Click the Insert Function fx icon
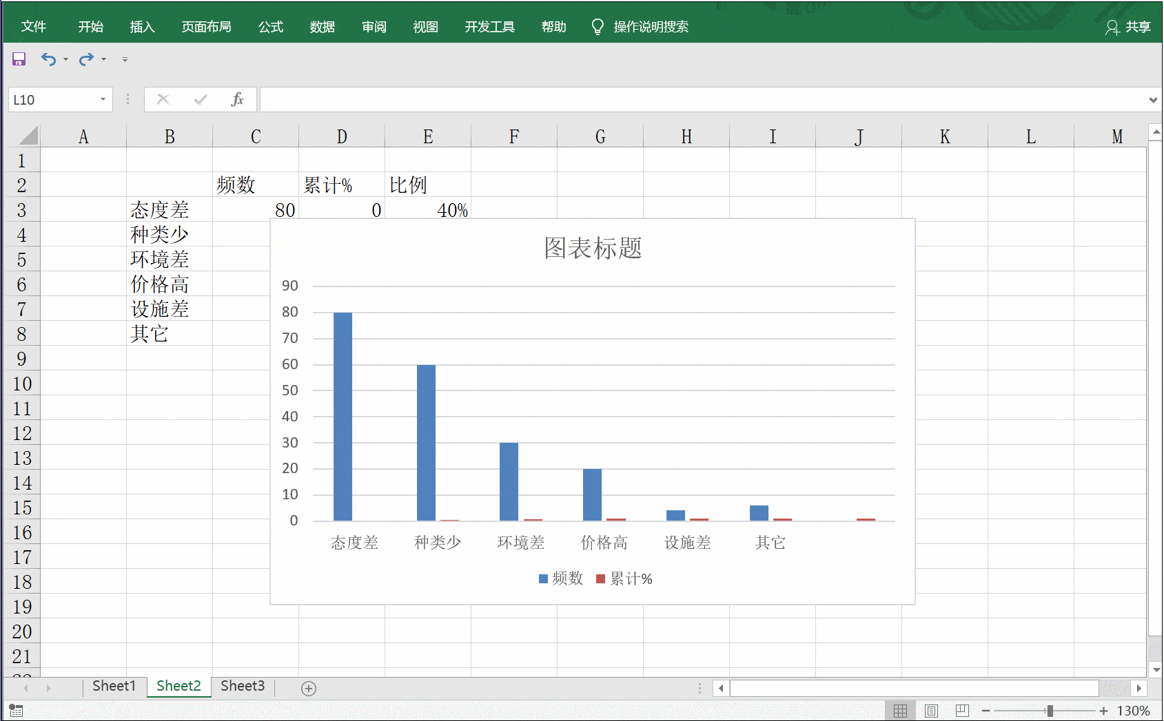 pyautogui.click(x=237, y=100)
